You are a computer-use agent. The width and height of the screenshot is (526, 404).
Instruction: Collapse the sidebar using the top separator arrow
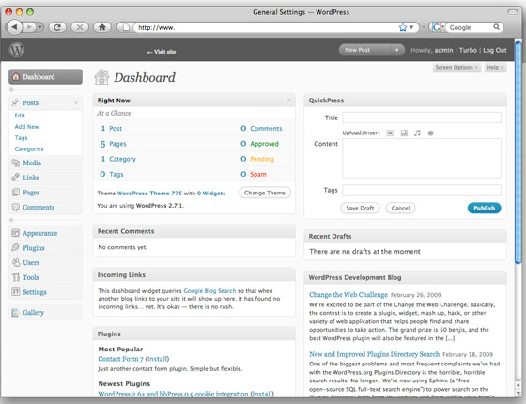point(11,90)
